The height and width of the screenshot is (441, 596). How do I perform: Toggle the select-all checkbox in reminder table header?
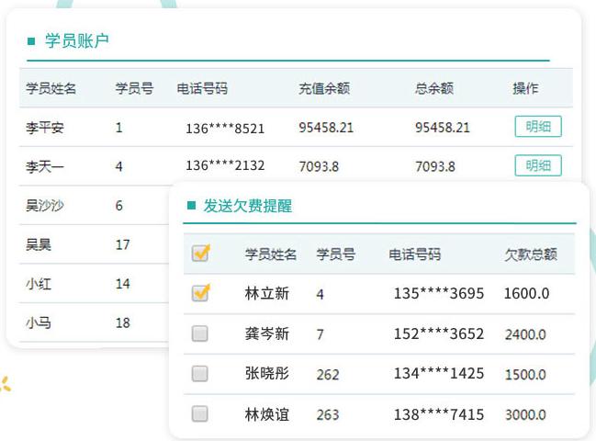200,254
